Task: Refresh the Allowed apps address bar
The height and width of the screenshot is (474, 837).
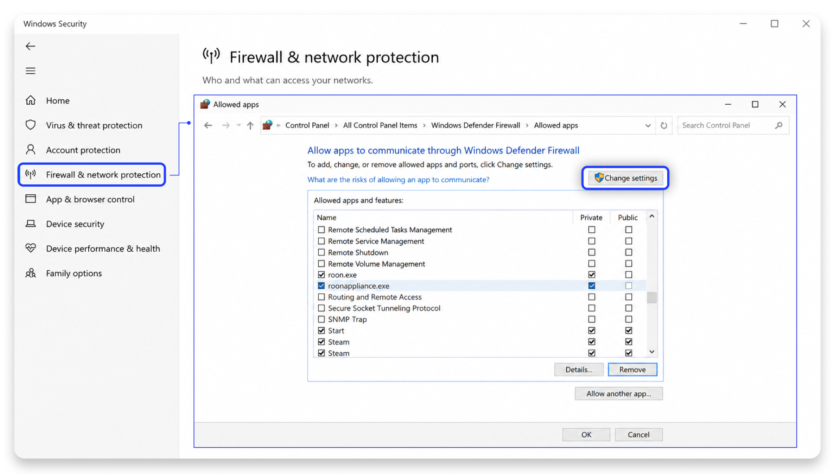Action: coord(664,125)
